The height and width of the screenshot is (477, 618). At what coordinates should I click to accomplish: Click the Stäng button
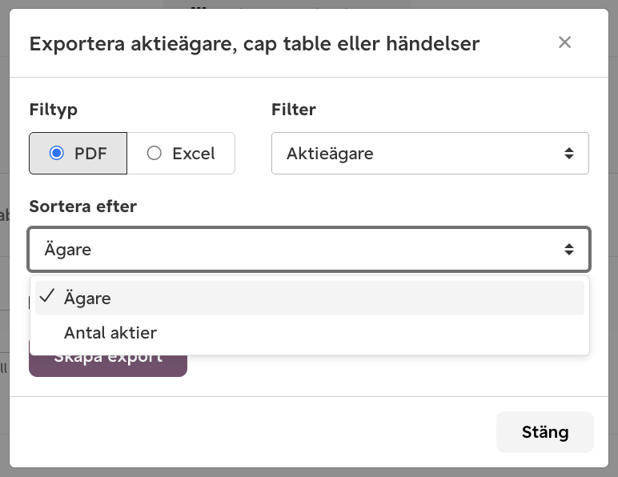click(544, 432)
